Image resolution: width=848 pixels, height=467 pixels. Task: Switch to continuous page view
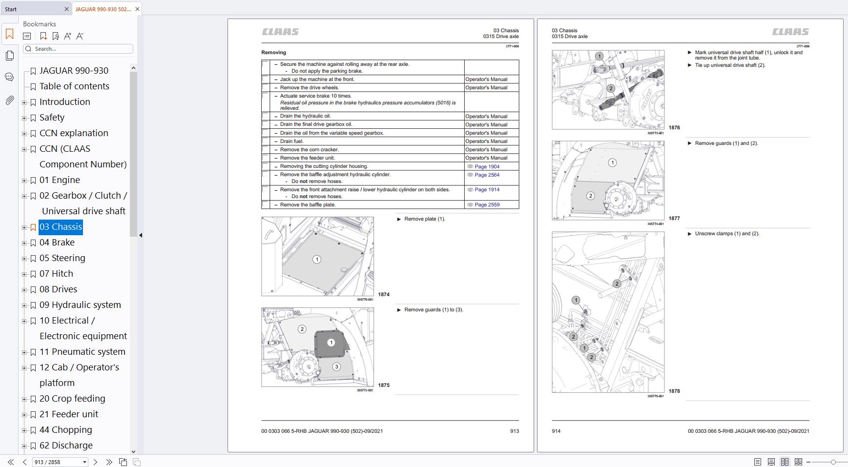pos(771,462)
